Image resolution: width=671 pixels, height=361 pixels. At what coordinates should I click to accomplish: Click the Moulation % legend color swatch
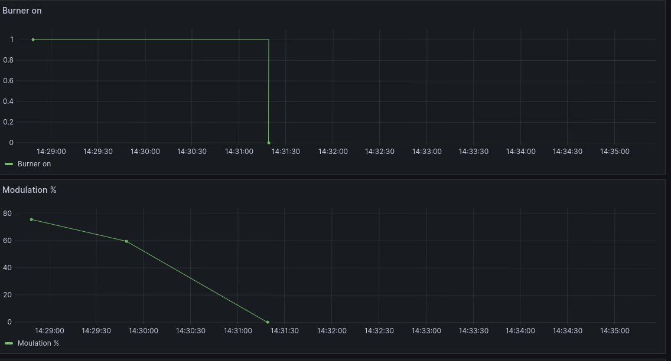point(9,343)
